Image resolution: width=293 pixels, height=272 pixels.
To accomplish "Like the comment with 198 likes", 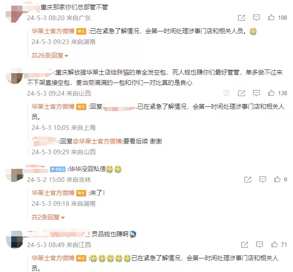I will pos(271,17).
